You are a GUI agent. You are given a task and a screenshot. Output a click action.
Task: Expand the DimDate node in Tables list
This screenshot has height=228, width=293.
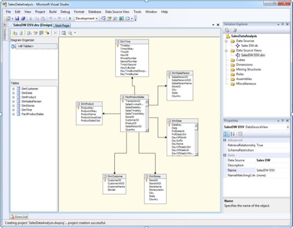coord(14,93)
